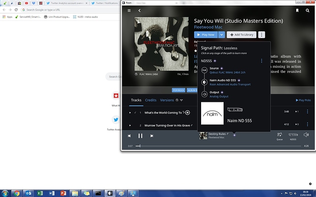This screenshot has height=197, width=316.
Task: Open the volume speaker icon in Roon
Action: click(x=306, y=135)
